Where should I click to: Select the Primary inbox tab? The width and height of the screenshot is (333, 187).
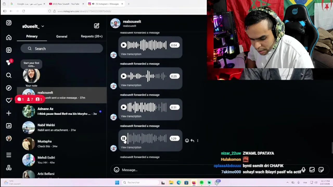(32, 36)
